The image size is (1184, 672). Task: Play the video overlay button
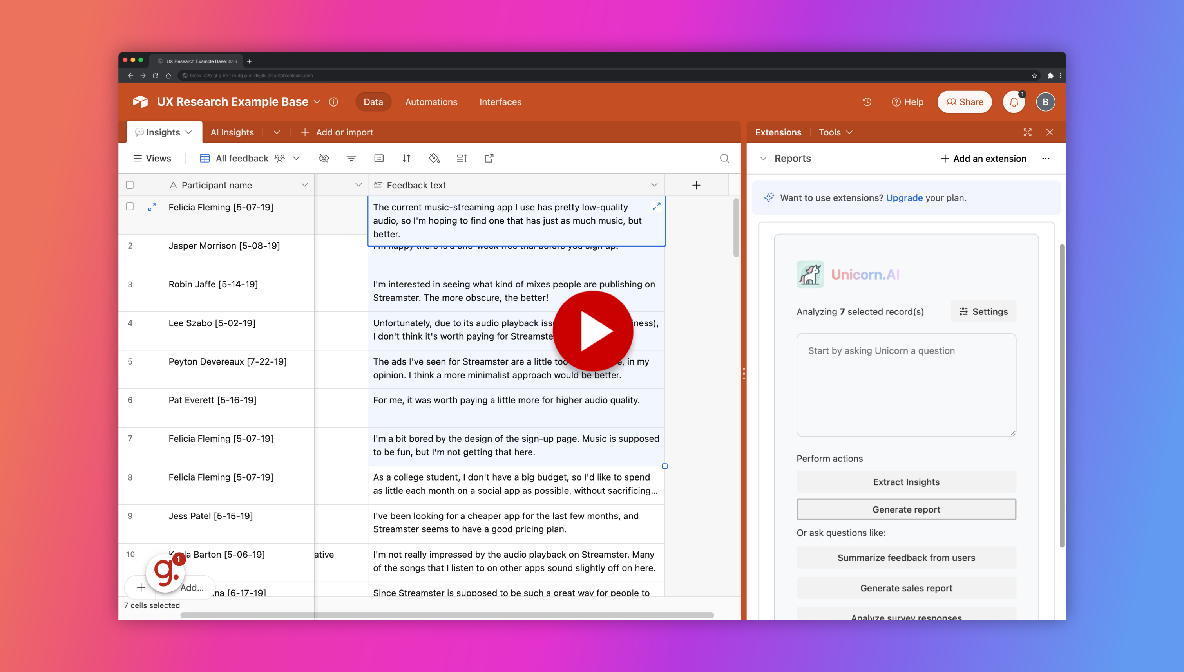click(593, 331)
